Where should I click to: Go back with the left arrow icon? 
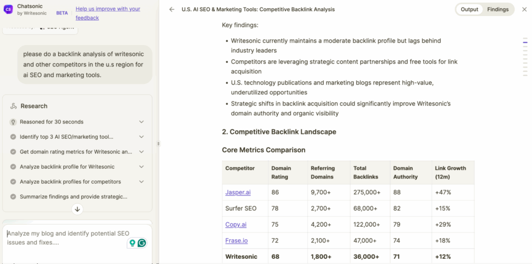[x=171, y=9]
